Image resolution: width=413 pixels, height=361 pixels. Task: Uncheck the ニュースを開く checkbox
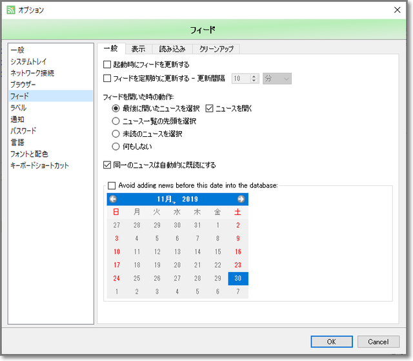209,108
